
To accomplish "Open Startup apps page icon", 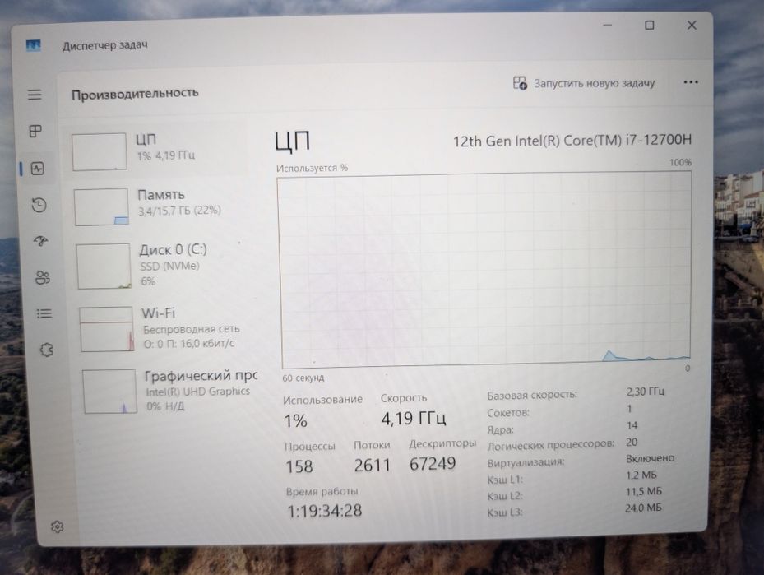I will click(41, 241).
